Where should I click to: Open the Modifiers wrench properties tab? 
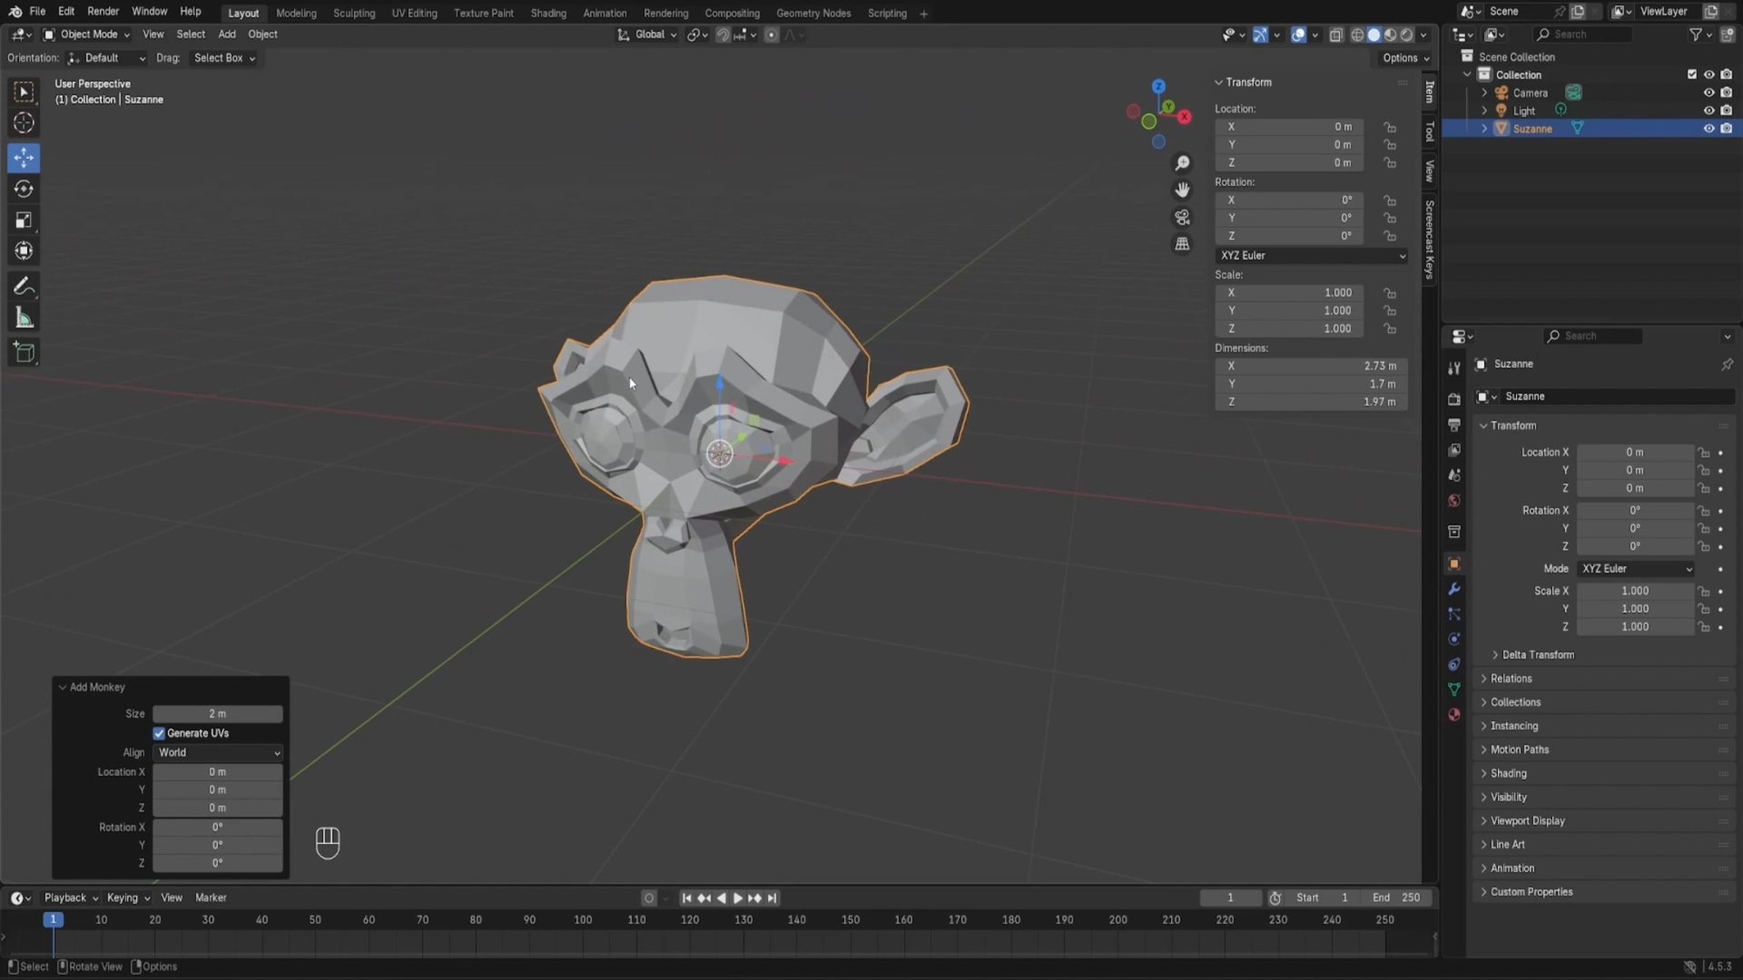click(1454, 589)
